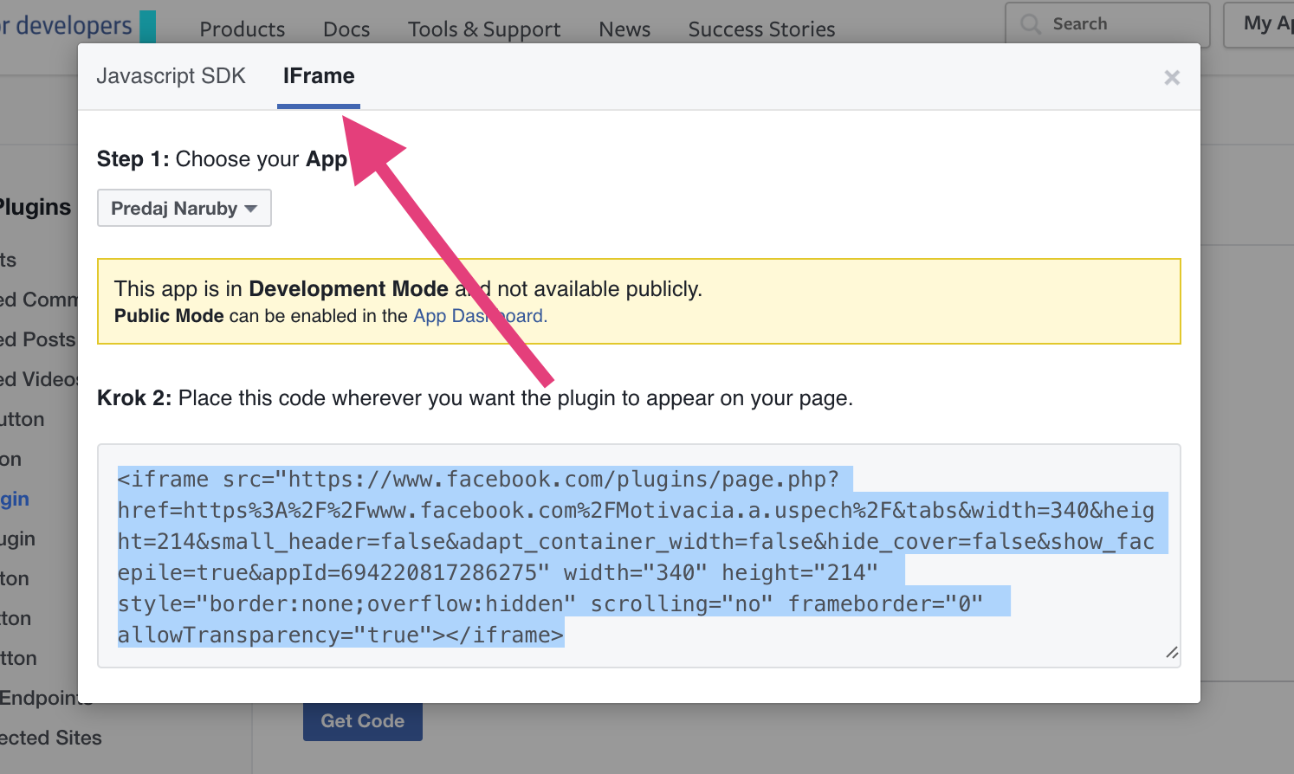This screenshot has width=1294, height=774.
Task: Open Tools & Support menu
Action: [x=484, y=29]
